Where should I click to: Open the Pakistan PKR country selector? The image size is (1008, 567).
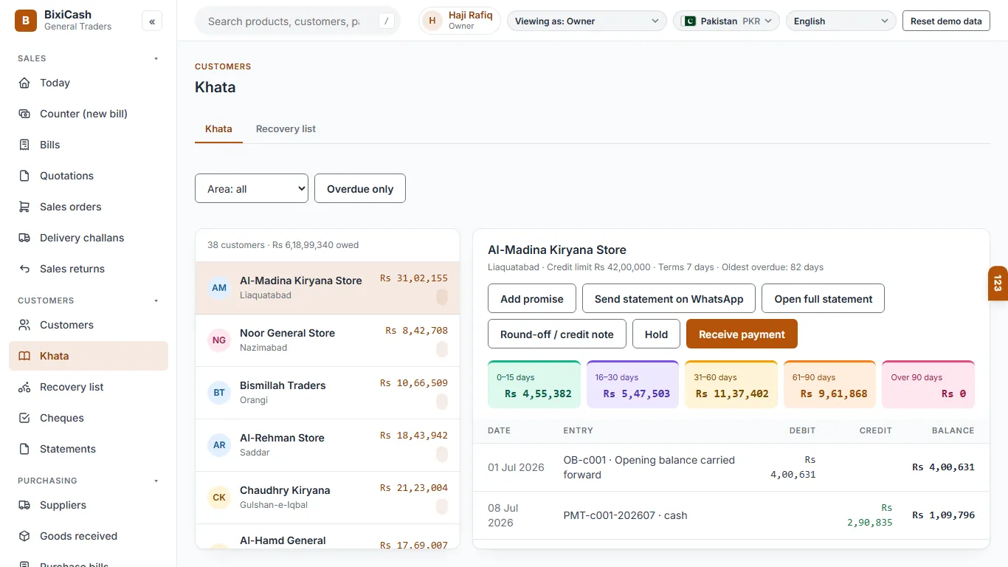coord(726,21)
